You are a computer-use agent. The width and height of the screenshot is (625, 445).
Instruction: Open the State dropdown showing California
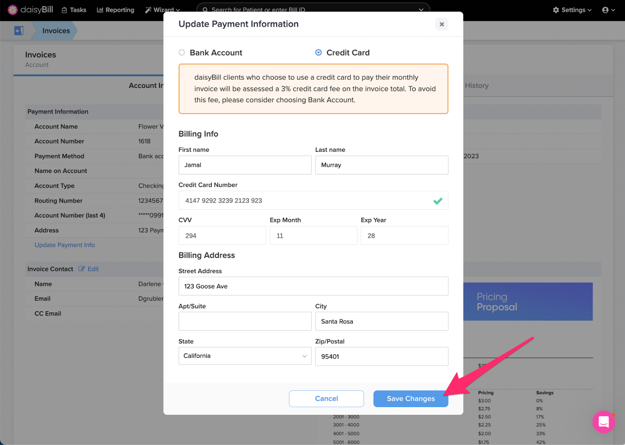245,356
